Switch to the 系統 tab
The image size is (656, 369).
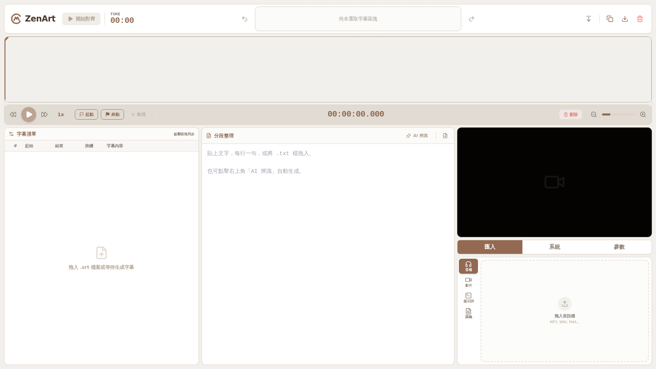pos(555,247)
